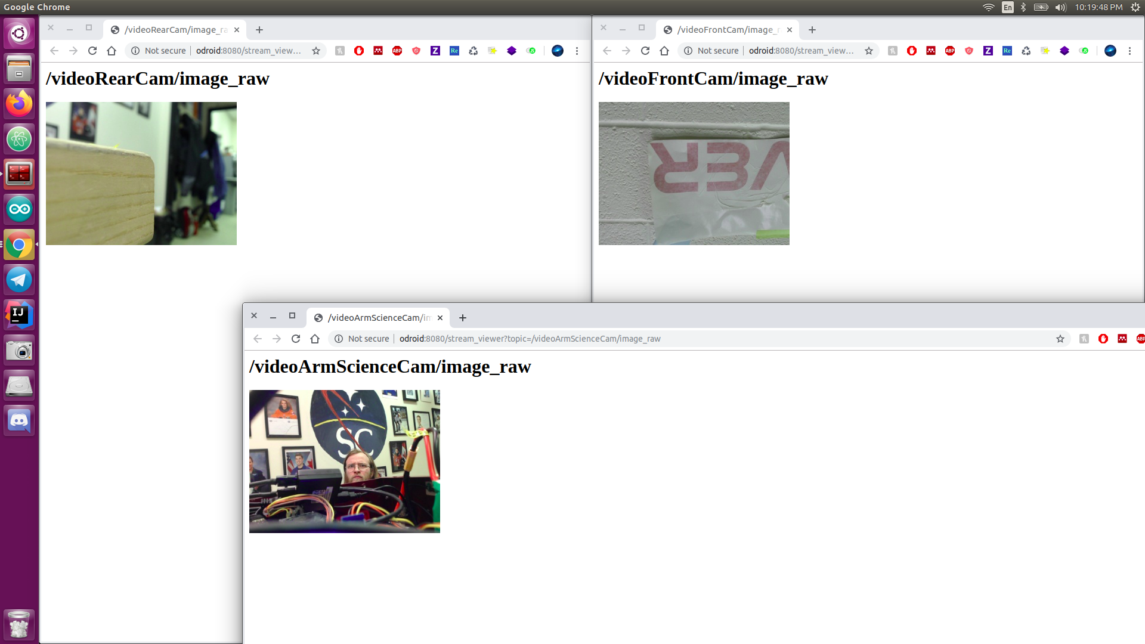This screenshot has width=1145, height=644.
Task: Click the blue globe extension icon
Action: [x=558, y=51]
